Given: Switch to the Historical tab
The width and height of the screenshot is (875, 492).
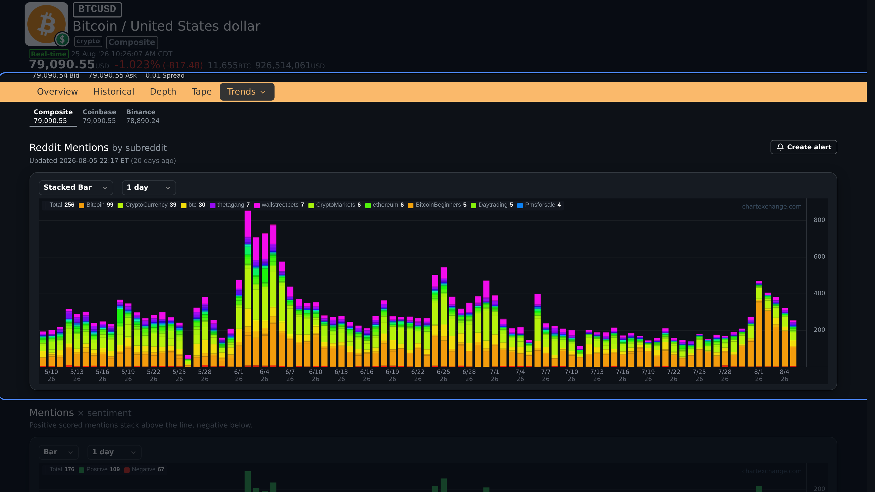Looking at the screenshot, I should click(114, 92).
